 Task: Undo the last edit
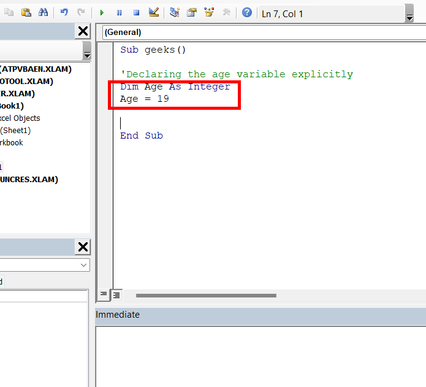pos(64,12)
